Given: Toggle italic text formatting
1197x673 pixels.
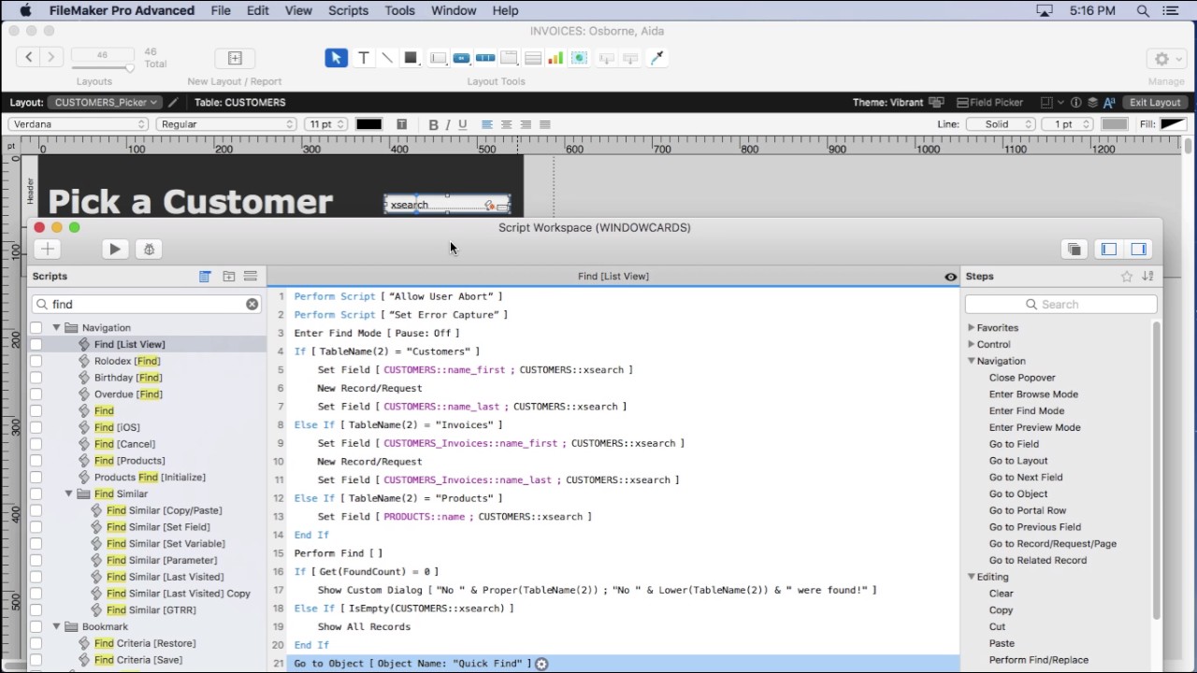Looking at the screenshot, I should click(448, 124).
